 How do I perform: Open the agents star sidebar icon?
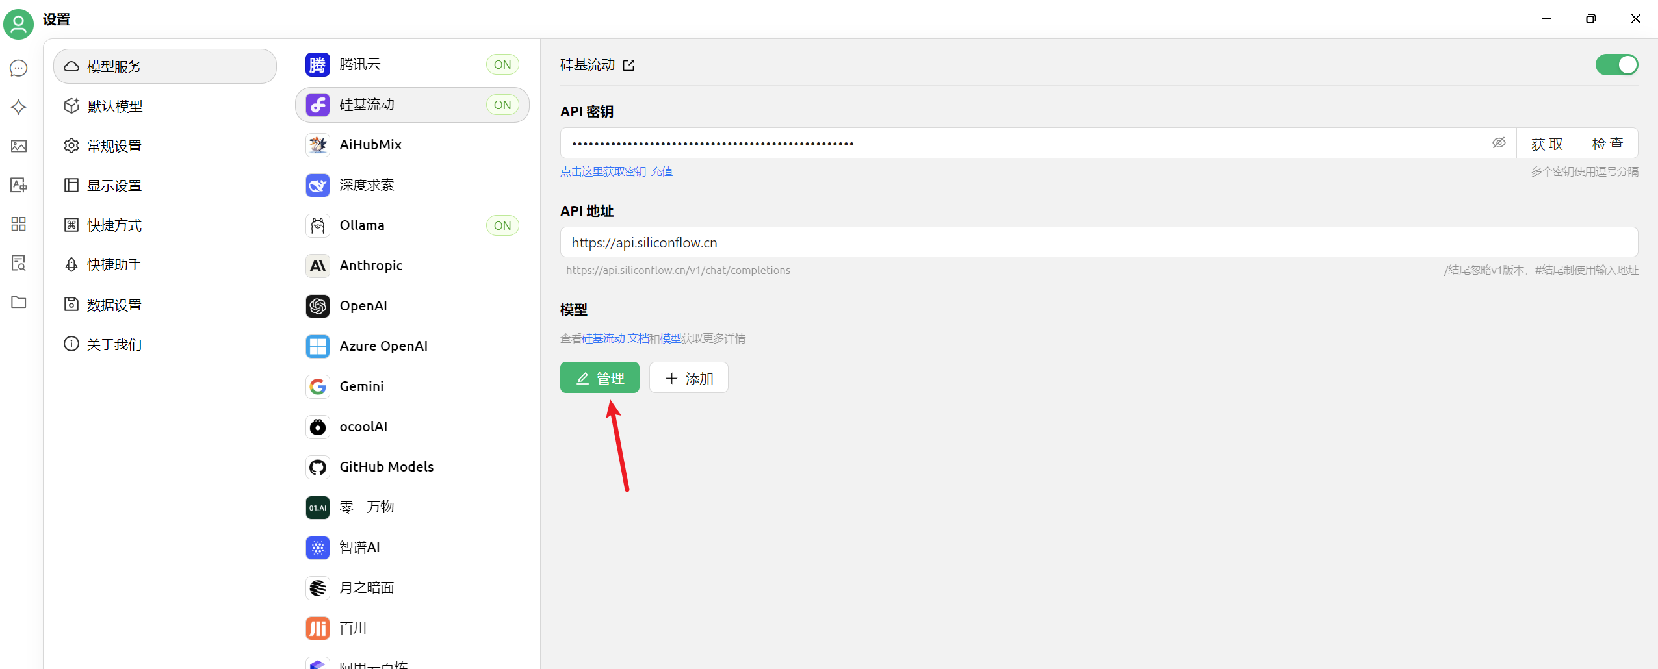coord(19,107)
